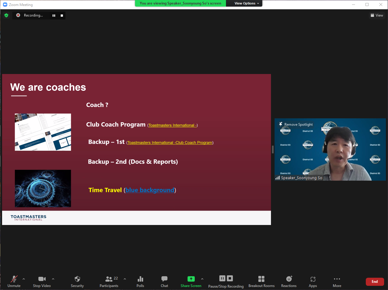Viewport: 388px width, 290px height.
Task: Click the blue clock image on slide
Action: tap(43, 188)
